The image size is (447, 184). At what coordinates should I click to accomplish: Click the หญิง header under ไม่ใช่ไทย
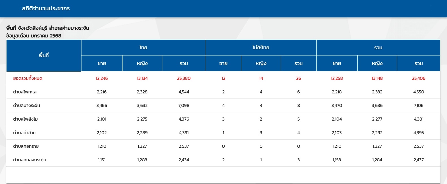(261, 63)
